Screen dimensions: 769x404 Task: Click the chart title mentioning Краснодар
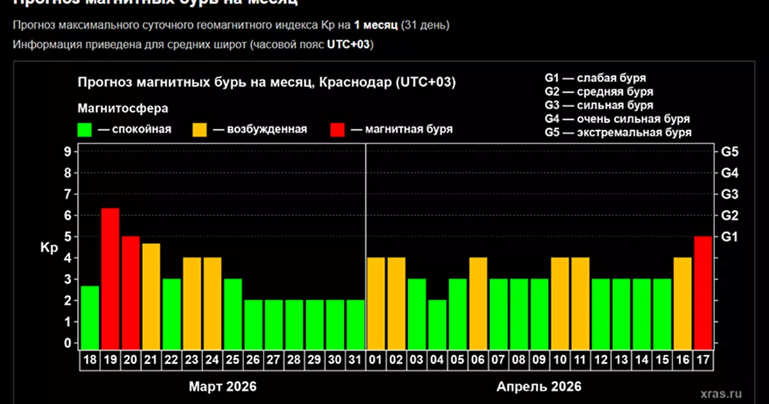267,83
